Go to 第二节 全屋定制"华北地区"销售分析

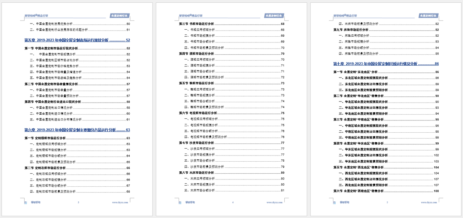click(386, 96)
